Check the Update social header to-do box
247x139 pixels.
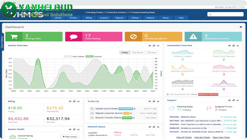tap(92, 109)
